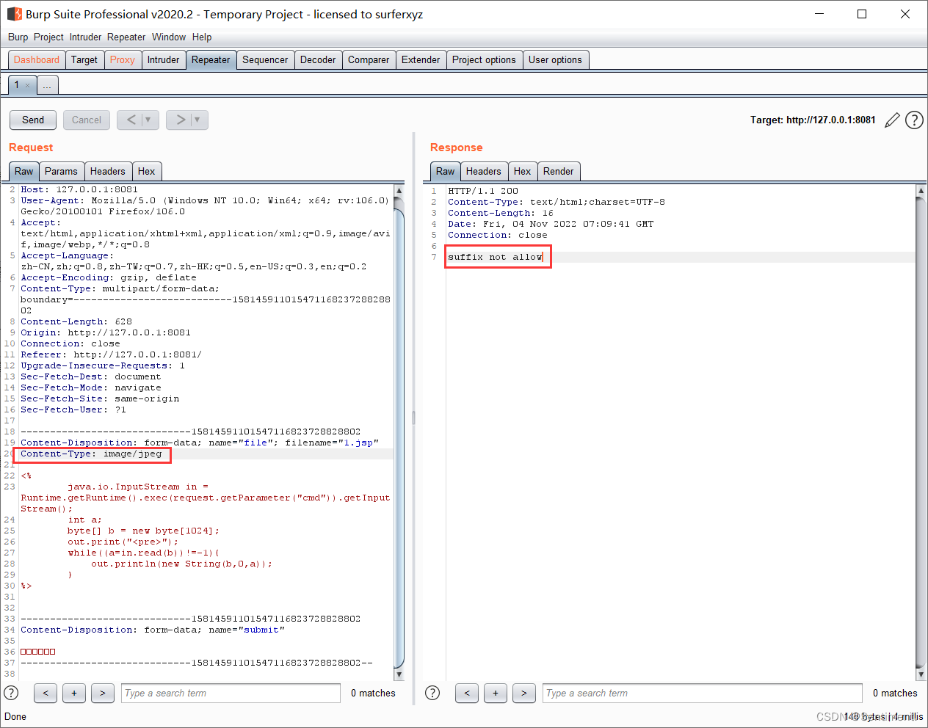The image size is (928, 728).
Task: Close Repeater tab 1 with its x
Action: click(28, 85)
